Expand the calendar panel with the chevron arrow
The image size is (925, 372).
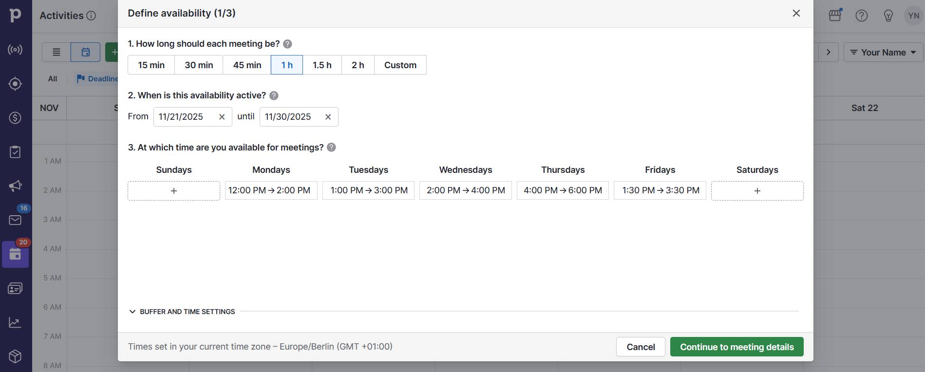click(829, 52)
